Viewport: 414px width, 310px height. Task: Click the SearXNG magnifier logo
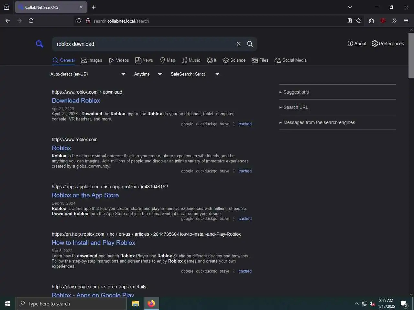click(39, 44)
